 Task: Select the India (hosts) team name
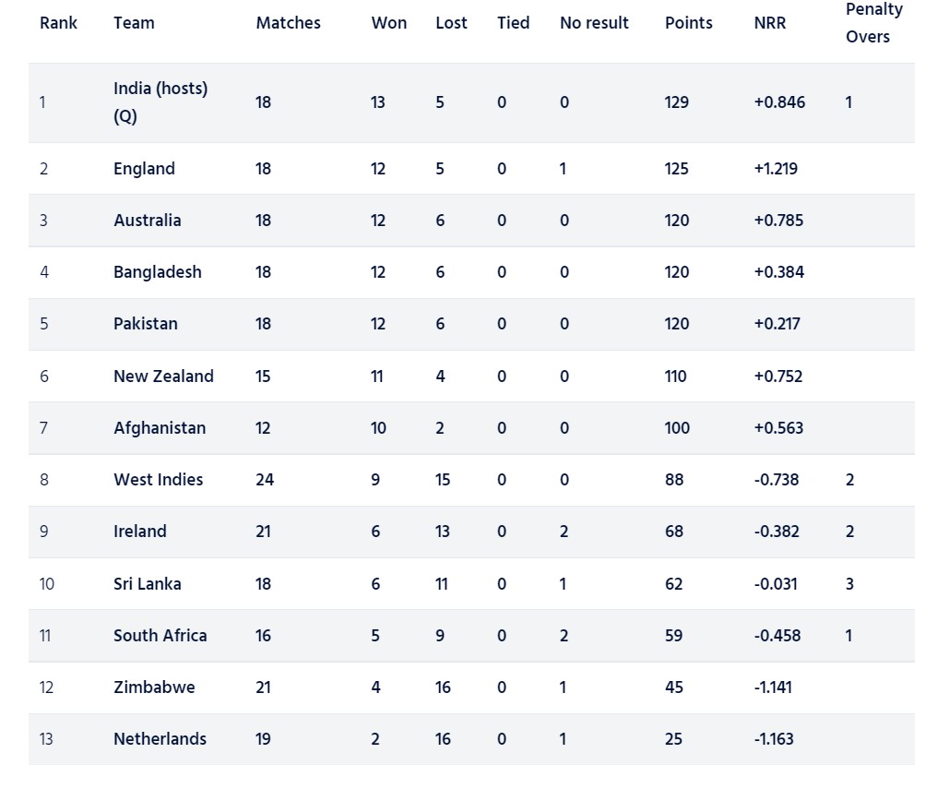coord(160,90)
